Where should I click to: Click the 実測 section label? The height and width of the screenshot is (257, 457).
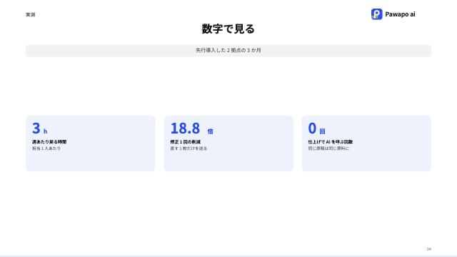(30, 14)
